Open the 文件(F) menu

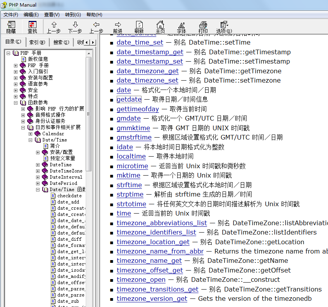(11, 15)
